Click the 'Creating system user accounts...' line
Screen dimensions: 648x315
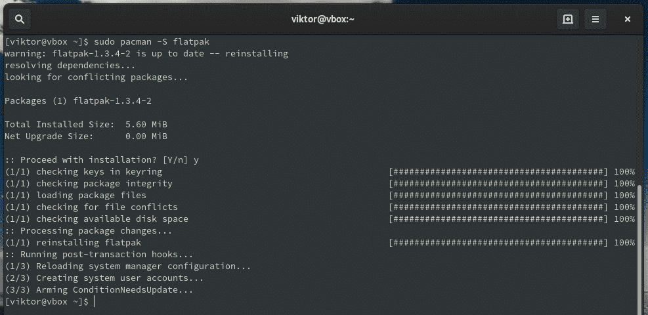coord(104,278)
